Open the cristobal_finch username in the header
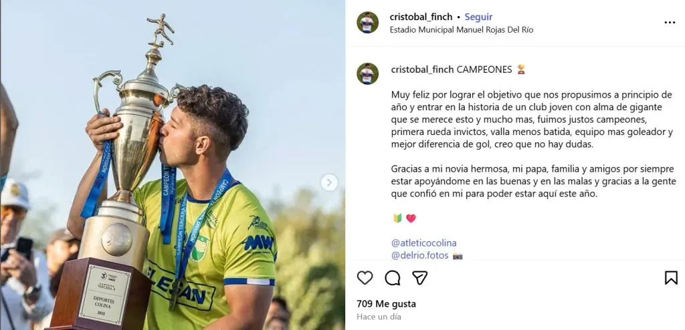The image size is (685, 330). pos(421,17)
